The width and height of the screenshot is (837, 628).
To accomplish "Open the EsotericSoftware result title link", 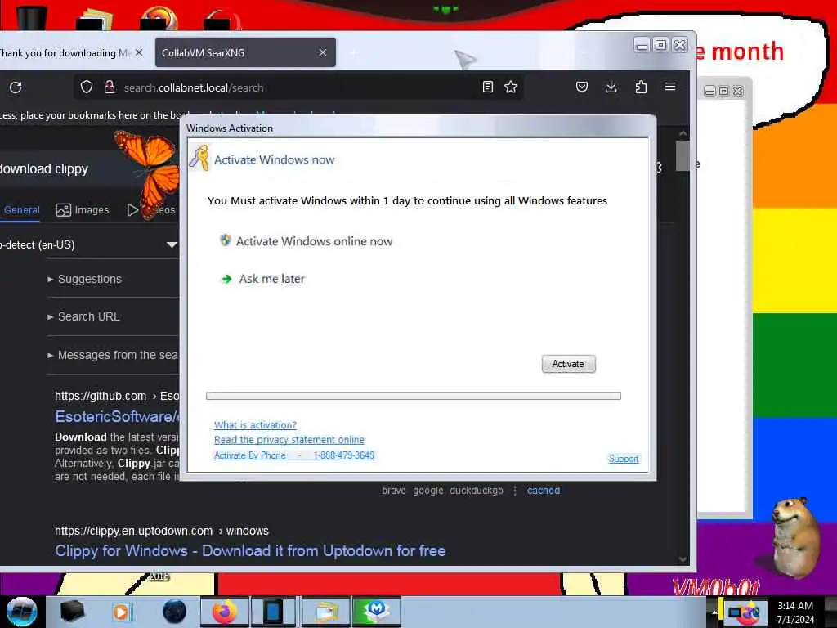I will click(x=118, y=416).
